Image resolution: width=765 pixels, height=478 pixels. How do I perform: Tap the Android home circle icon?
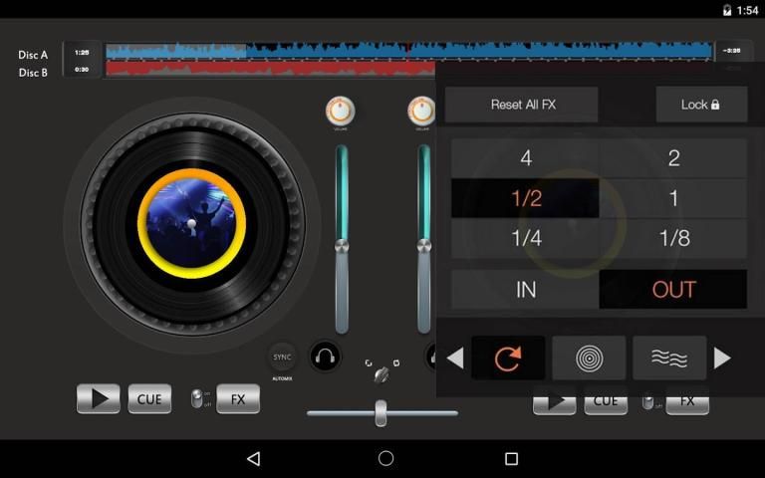[x=385, y=458]
